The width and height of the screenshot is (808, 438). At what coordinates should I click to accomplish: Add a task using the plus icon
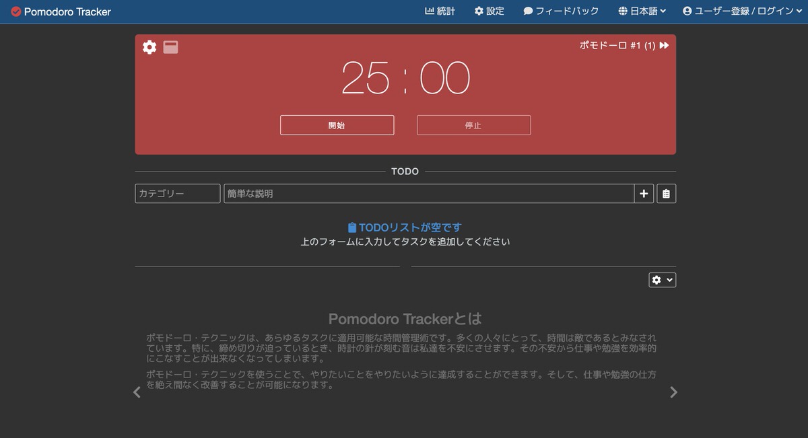(x=644, y=194)
